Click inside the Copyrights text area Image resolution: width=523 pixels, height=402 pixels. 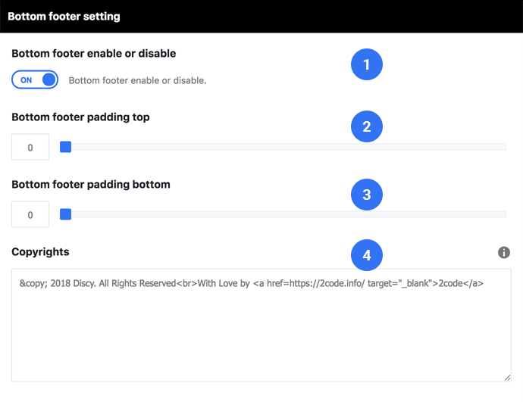(261, 325)
